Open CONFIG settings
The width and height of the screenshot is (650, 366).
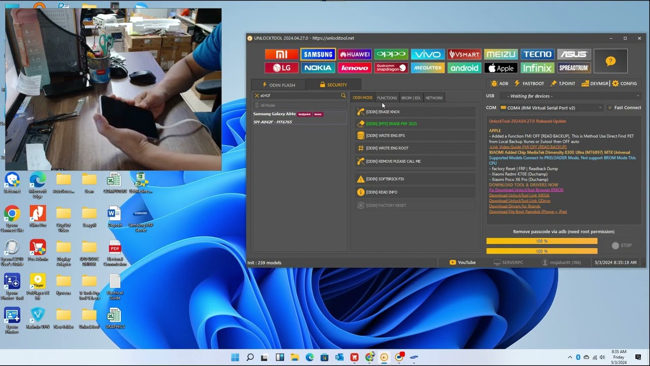point(624,83)
